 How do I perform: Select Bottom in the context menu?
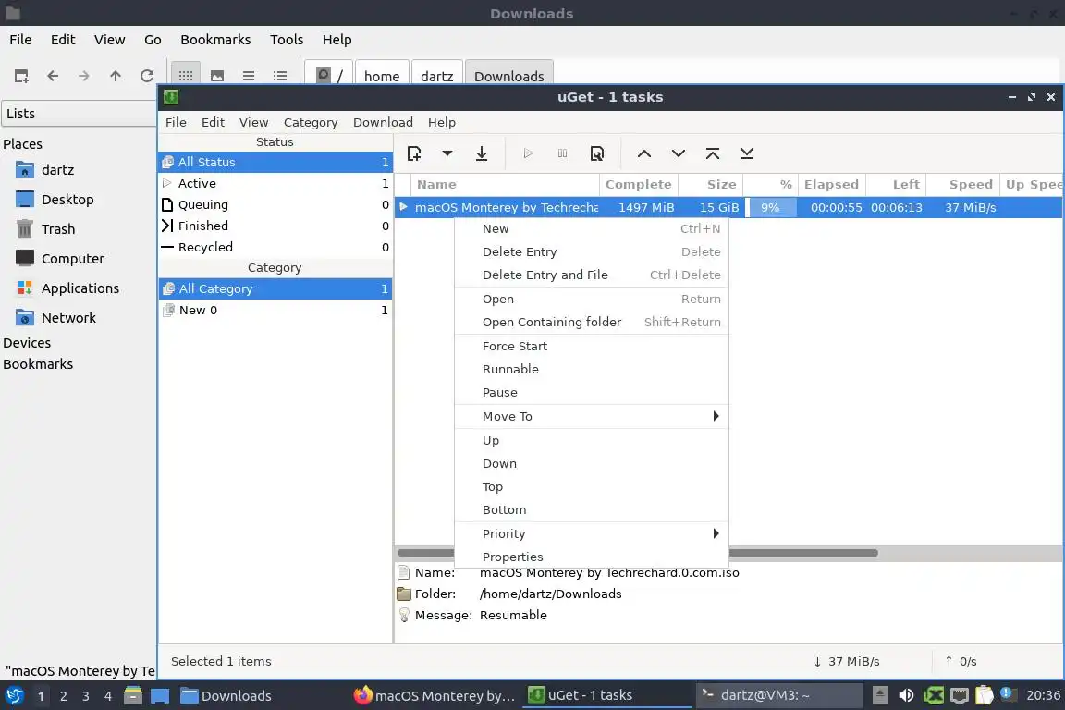(591, 509)
